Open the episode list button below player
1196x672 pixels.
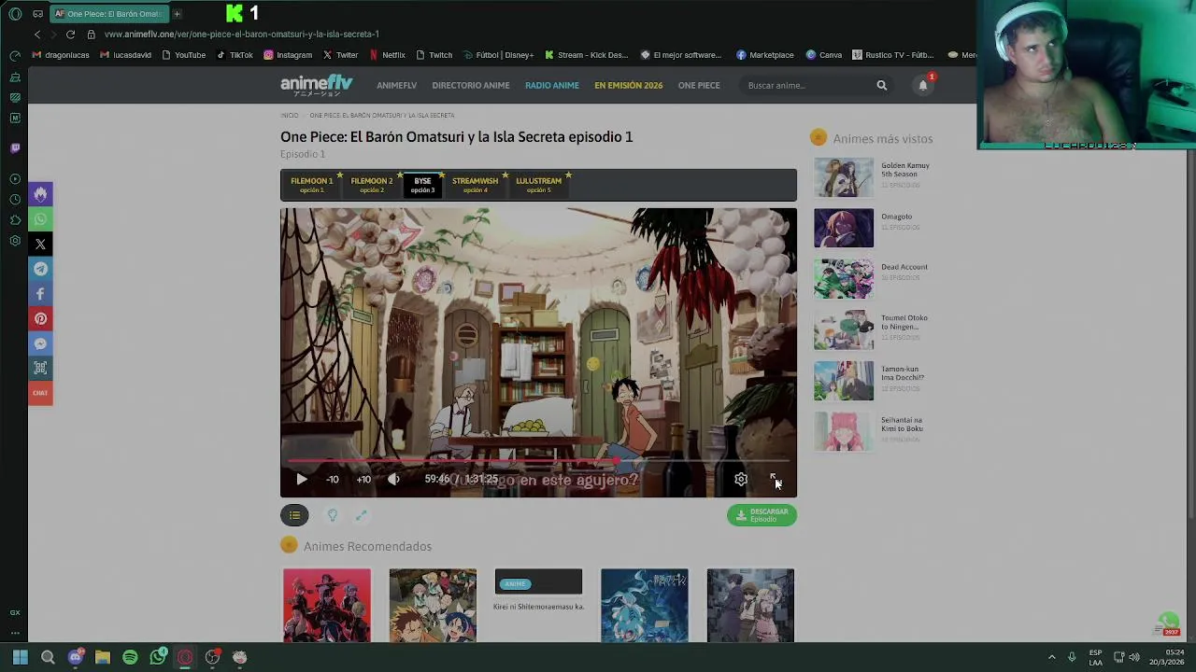[x=294, y=515]
